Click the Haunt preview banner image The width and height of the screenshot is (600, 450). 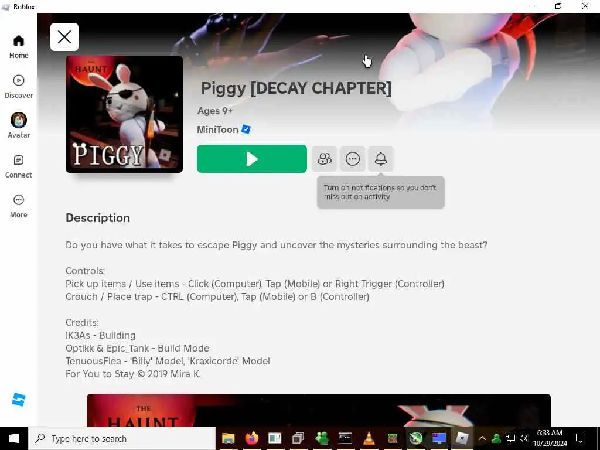click(319, 410)
